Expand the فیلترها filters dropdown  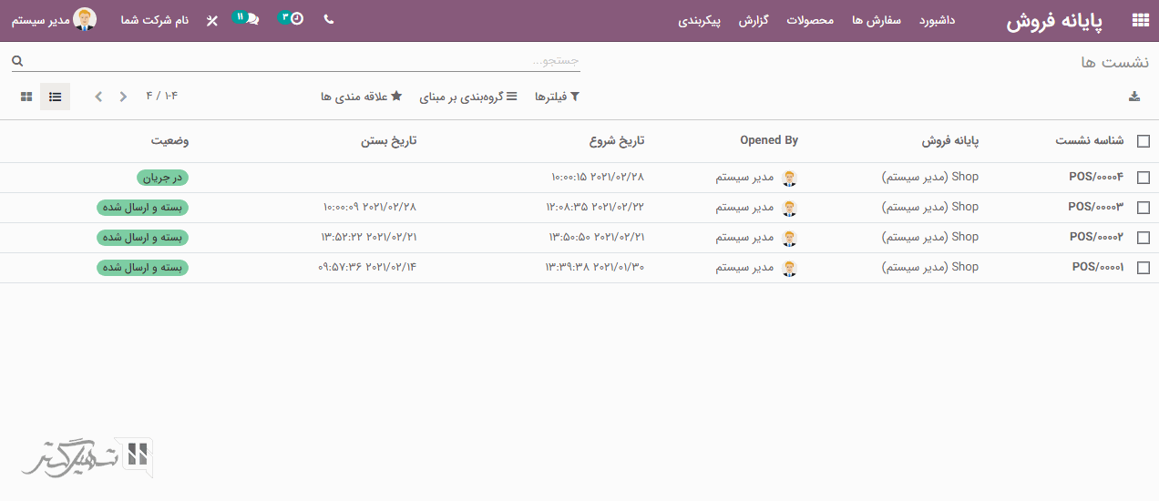[557, 97]
